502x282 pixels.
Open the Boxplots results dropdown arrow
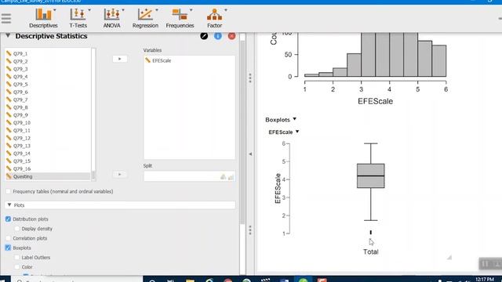tap(295, 119)
